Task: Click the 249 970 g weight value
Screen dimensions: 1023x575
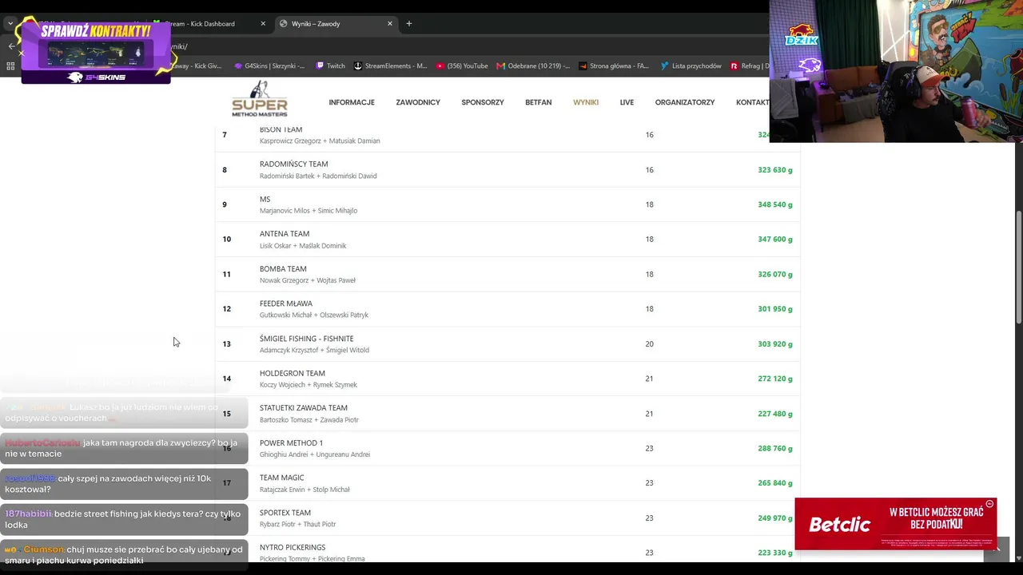Action: click(x=775, y=518)
